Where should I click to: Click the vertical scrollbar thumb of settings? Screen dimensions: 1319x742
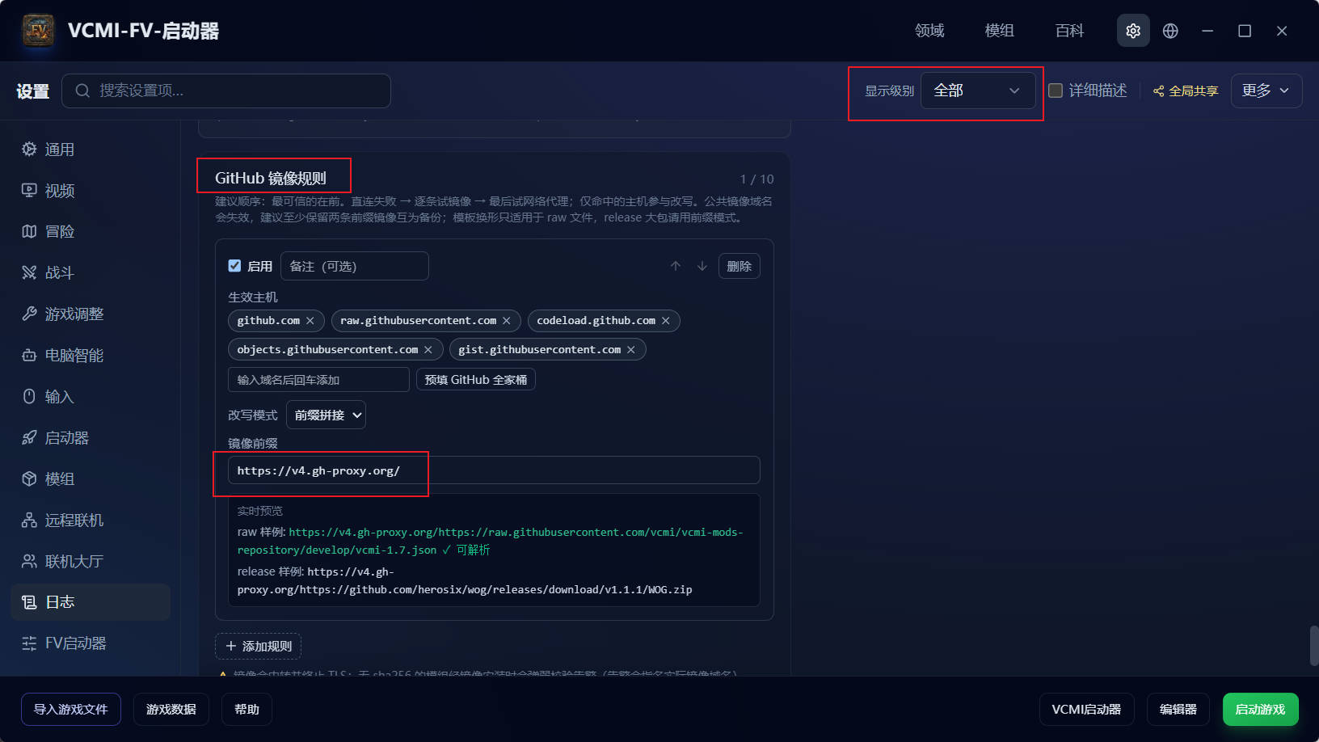tap(1314, 645)
